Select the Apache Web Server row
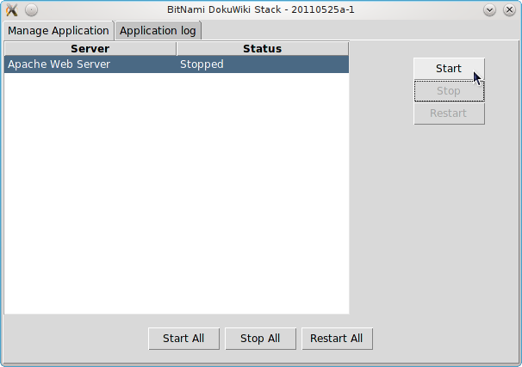The height and width of the screenshot is (367, 522). tap(177, 64)
